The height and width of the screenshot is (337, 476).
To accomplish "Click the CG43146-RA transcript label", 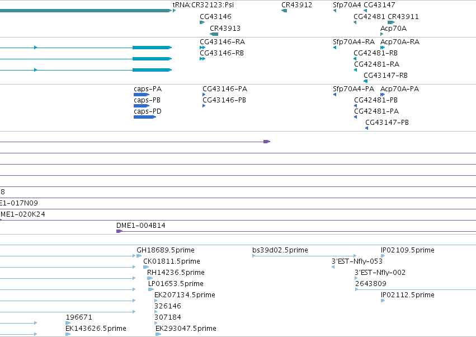I will tap(223, 41).
